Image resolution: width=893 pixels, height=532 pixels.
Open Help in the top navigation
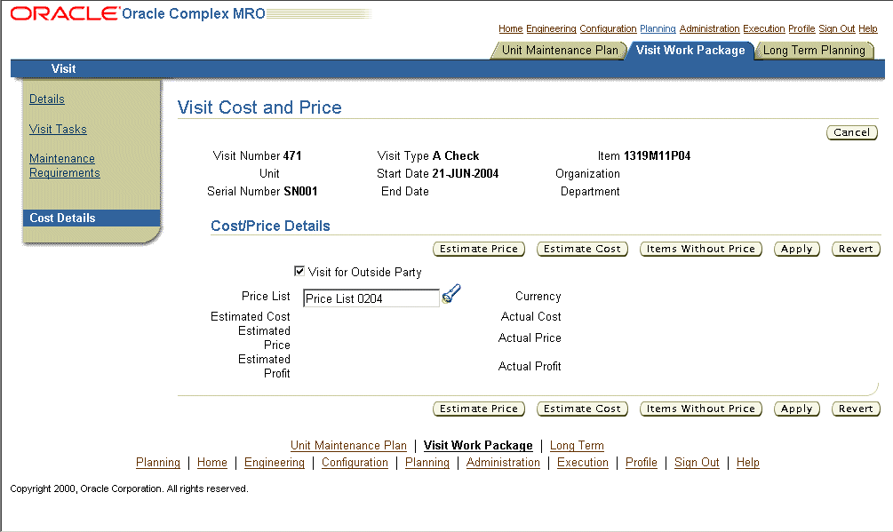pyautogui.click(x=868, y=28)
